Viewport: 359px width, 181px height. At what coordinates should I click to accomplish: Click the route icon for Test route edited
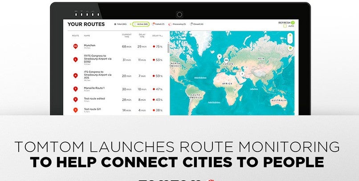75,100
